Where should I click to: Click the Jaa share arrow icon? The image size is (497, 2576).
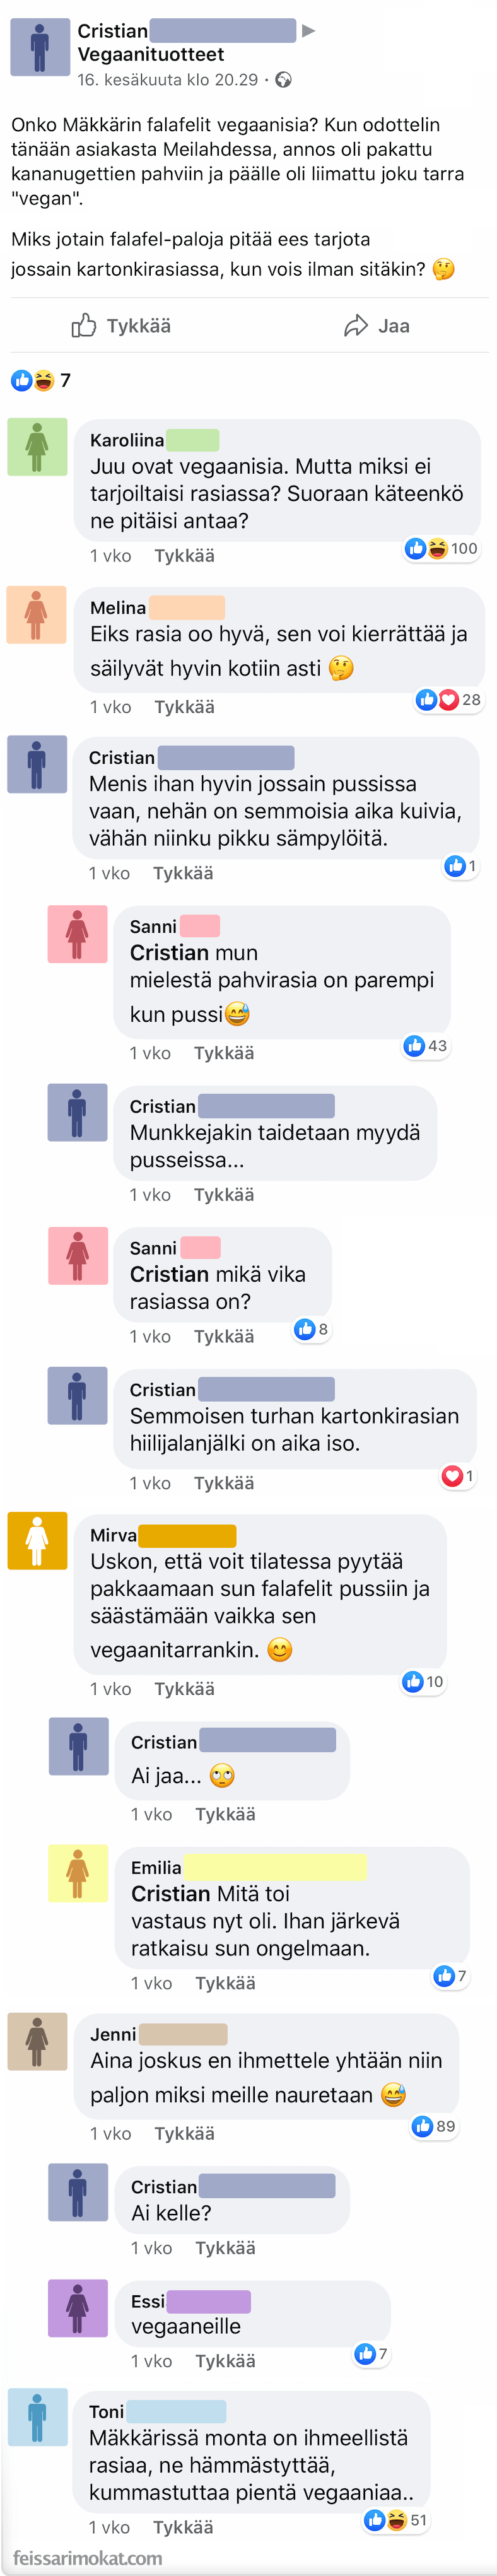click(x=355, y=326)
